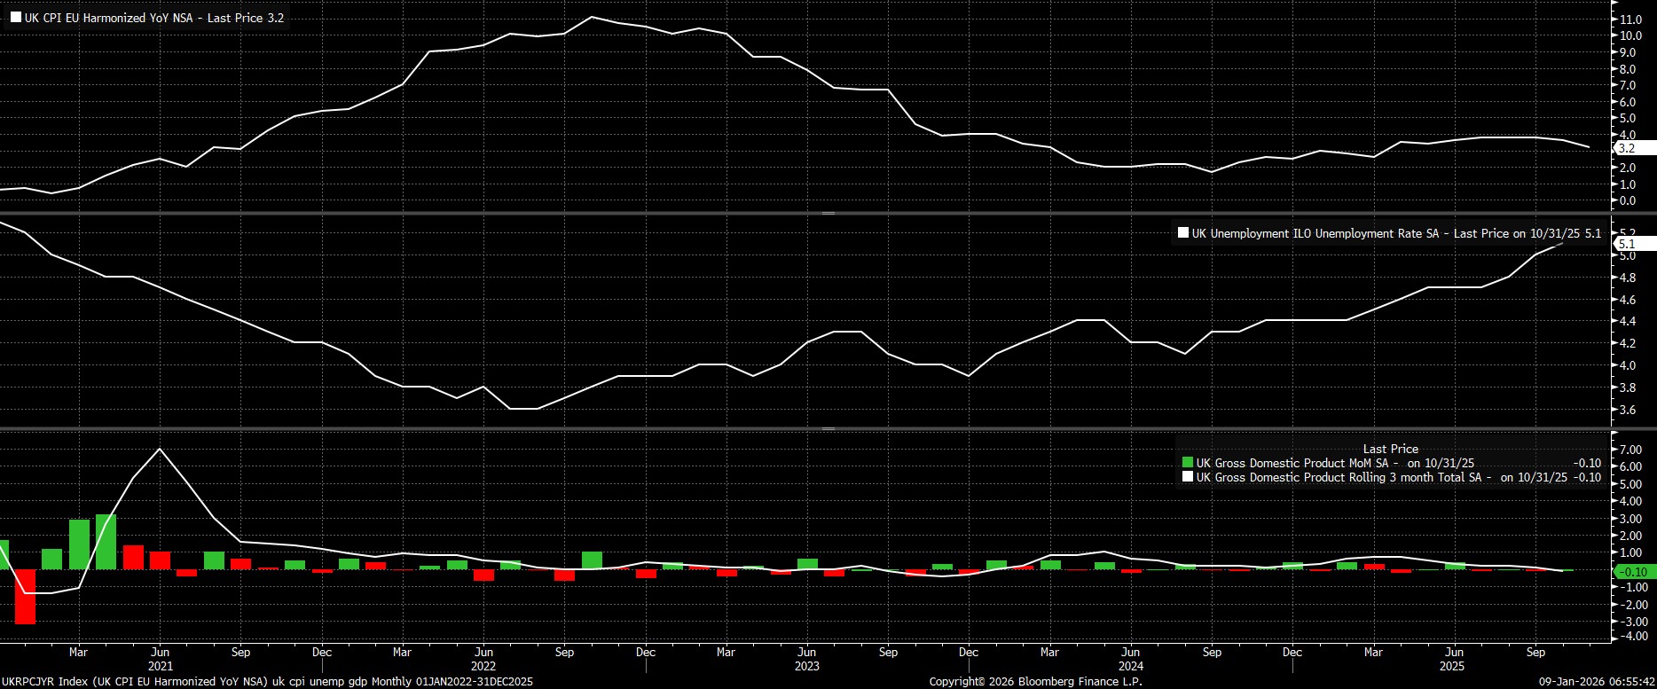Viewport: 1657px width, 689px height.
Task: Click the 2021 year label on the time axis
Action: click(x=160, y=666)
